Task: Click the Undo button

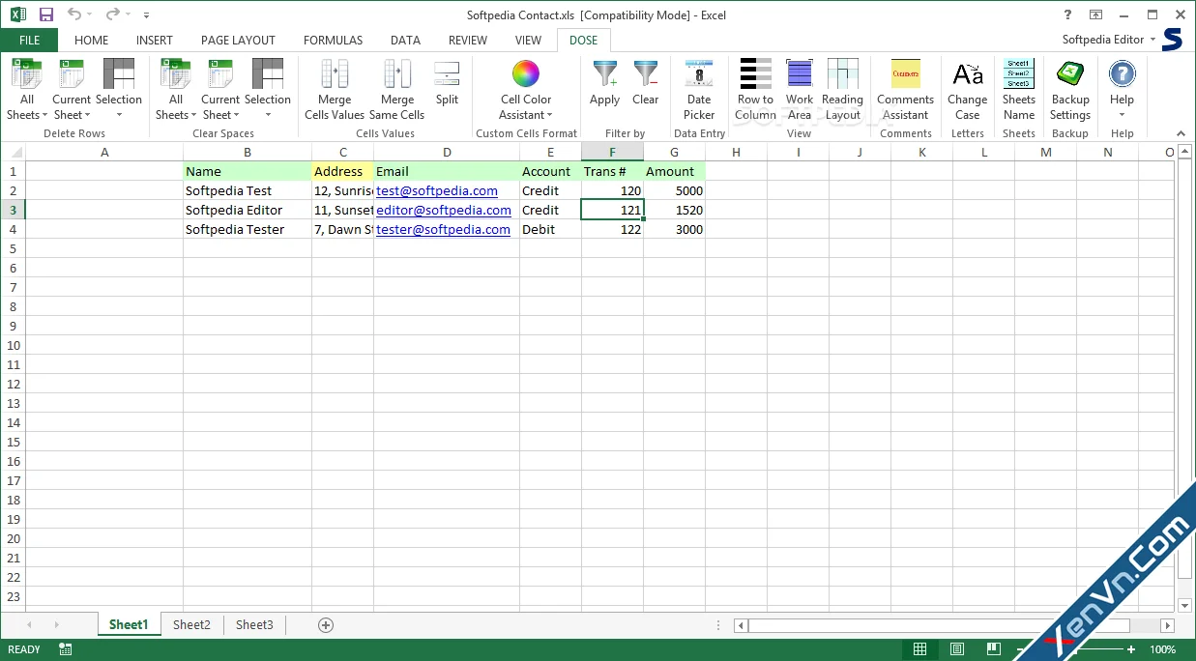Action: click(x=74, y=14)
